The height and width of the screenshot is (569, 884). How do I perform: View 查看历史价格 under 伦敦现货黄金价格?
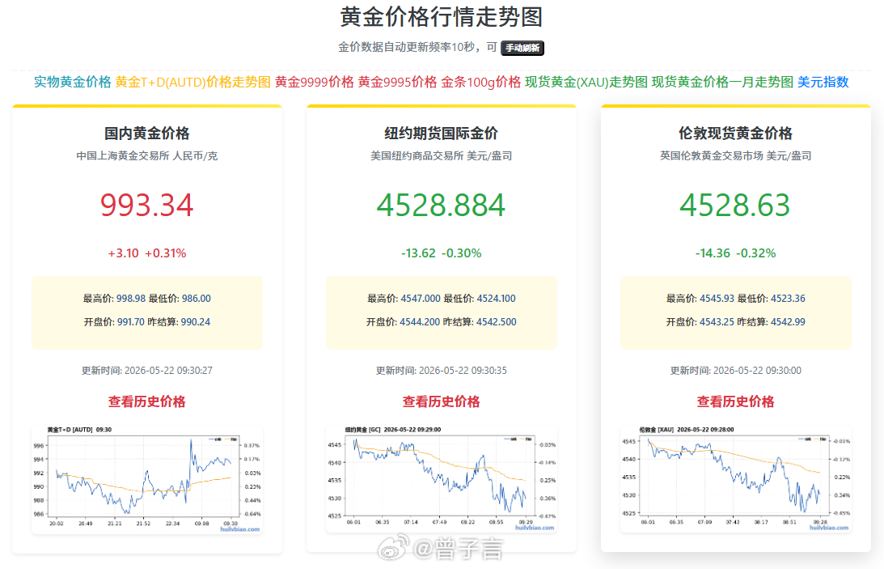(735, 401)
